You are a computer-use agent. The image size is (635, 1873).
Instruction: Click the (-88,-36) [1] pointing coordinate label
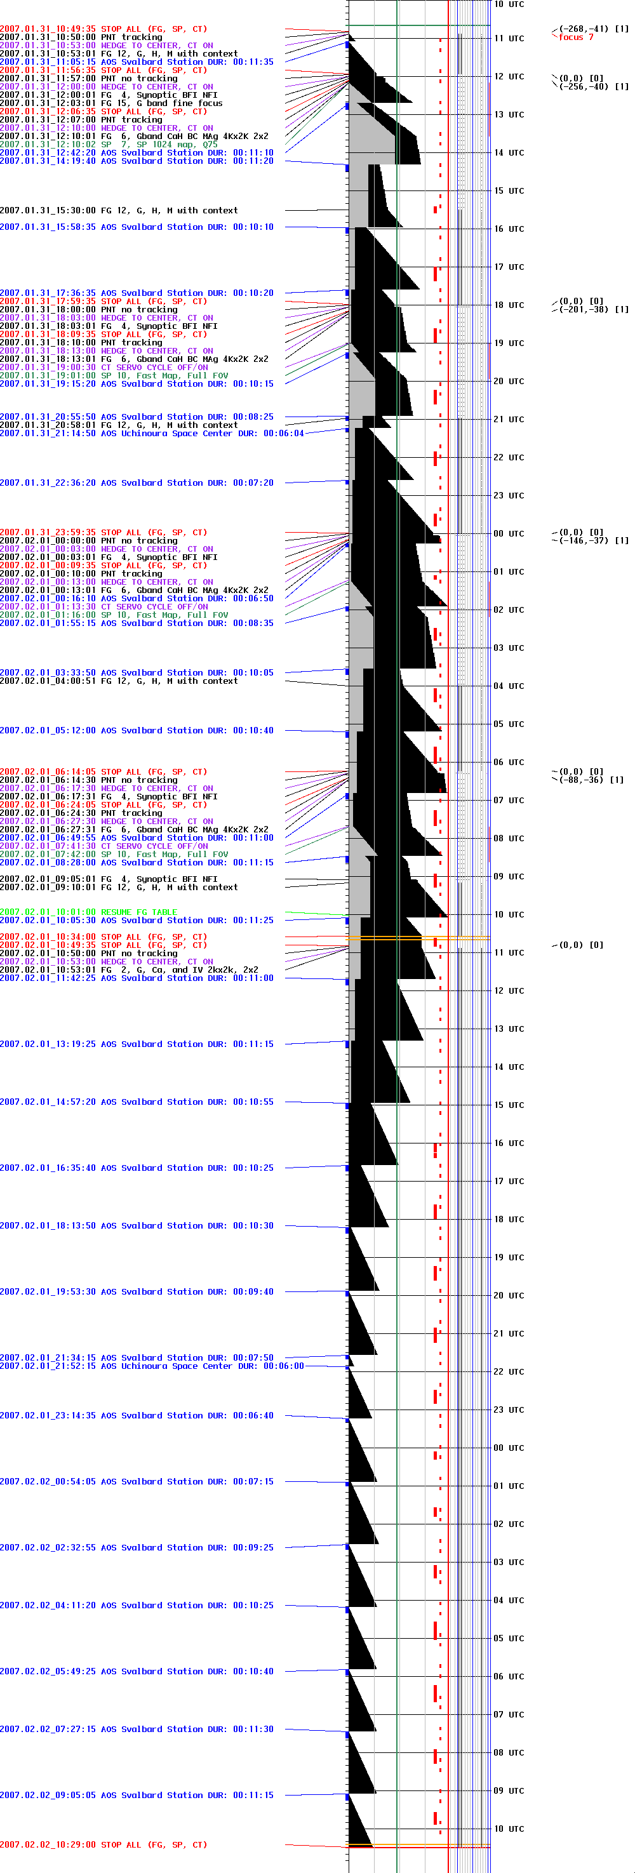point(591,780)
